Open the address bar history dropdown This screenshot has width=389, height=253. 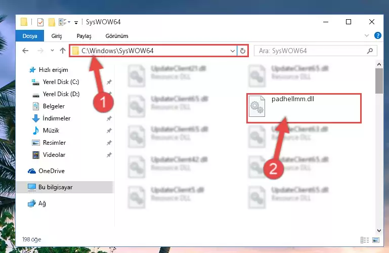click(233, 51)
